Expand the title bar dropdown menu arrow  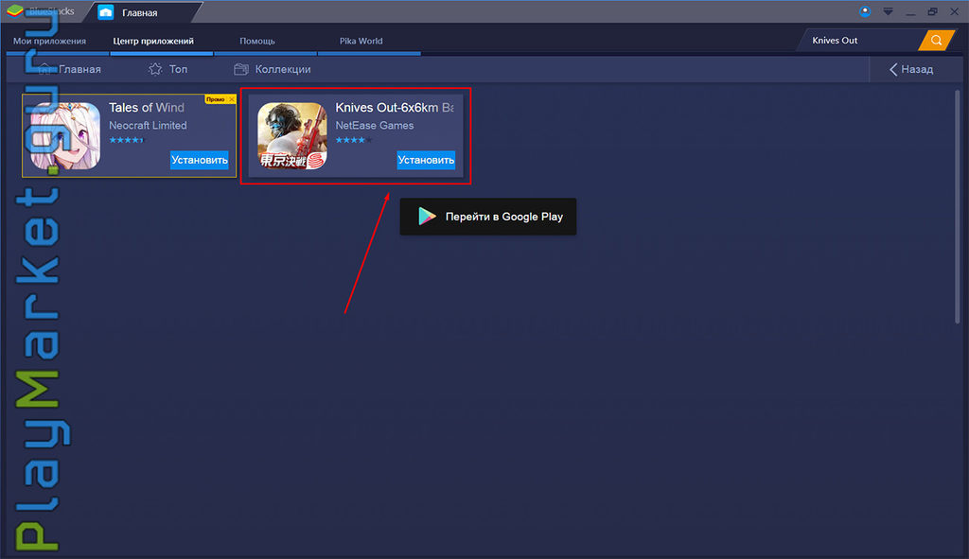888,11
